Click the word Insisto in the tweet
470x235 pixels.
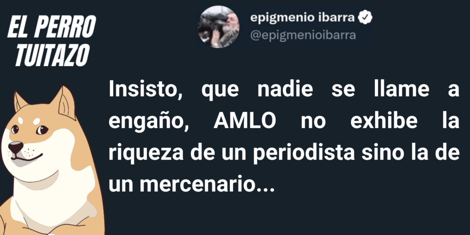click(x=146, y=90)
